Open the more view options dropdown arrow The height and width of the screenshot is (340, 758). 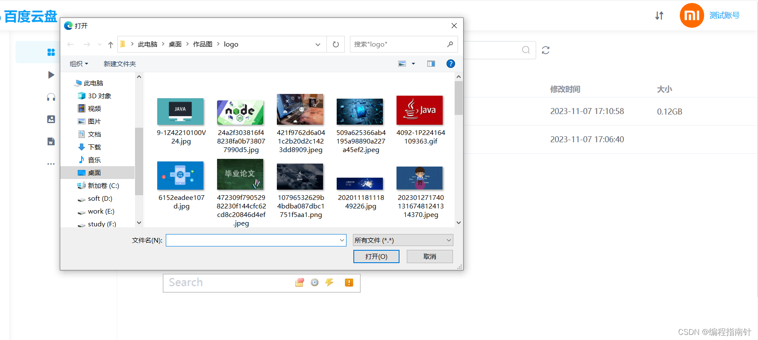[x=413, y=64]
